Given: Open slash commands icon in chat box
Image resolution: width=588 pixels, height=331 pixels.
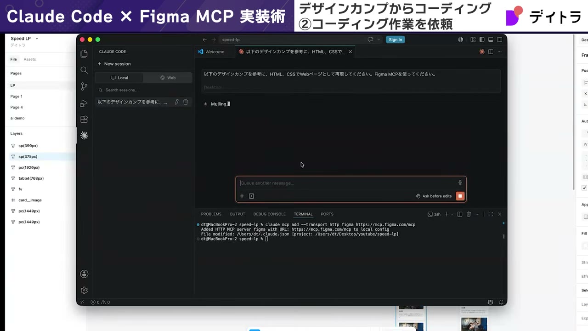Looking at the screenshot, I should (251, 196).
